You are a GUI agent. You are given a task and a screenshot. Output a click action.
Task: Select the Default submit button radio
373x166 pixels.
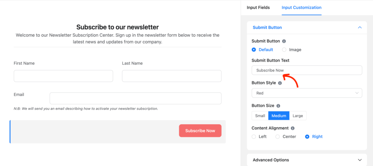pos(254,50)
